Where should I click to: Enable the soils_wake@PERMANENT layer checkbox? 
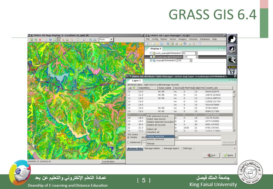tap(151, 53)
